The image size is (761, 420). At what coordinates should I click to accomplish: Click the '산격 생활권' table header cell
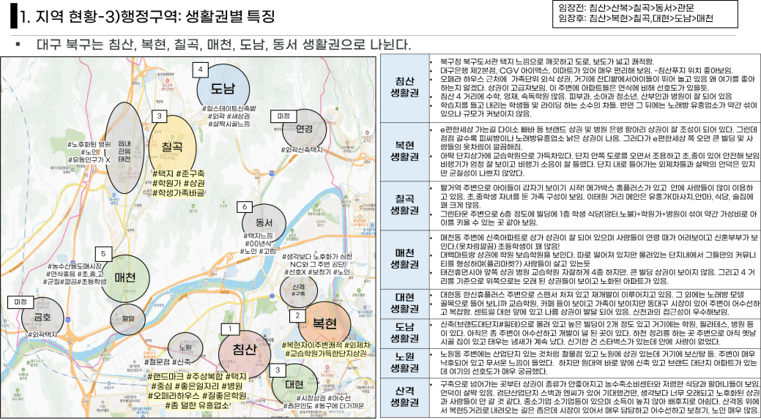(405, 397)
